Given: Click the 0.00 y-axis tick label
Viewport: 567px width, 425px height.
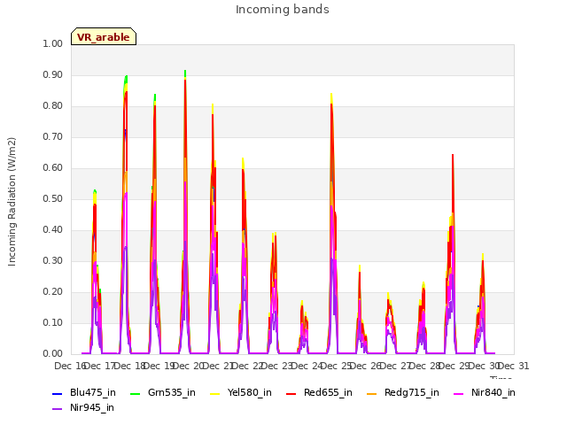Looking at the screenshot, I should pyautogui.click(x=53, y=354).
